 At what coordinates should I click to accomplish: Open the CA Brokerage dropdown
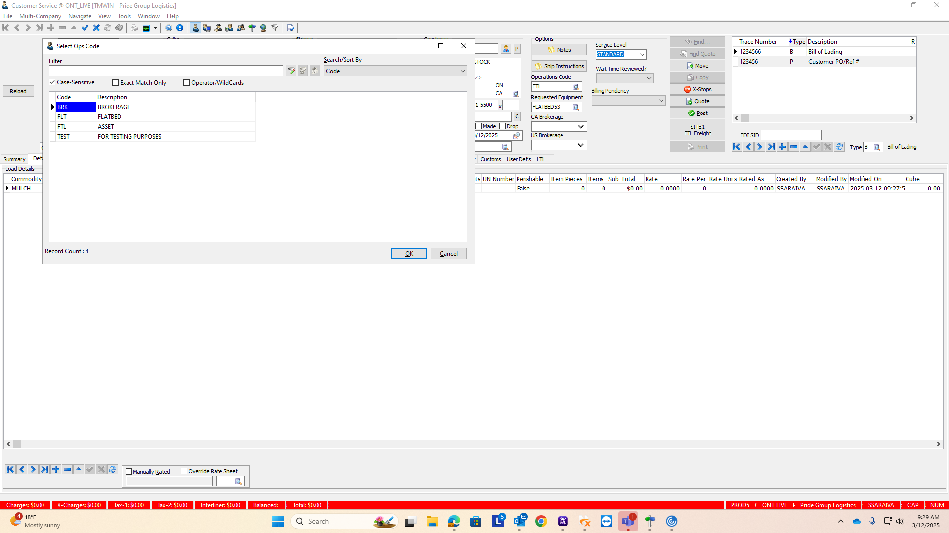click(x=581, y=127)
